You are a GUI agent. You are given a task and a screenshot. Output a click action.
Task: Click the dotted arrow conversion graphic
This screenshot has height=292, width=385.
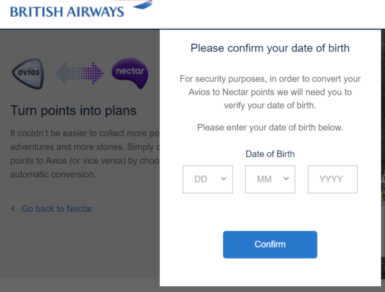click(79, 73)
